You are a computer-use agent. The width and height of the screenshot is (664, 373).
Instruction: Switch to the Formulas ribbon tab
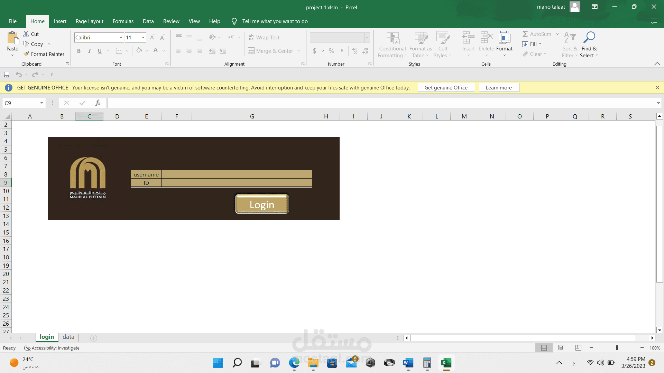[123, 21]
